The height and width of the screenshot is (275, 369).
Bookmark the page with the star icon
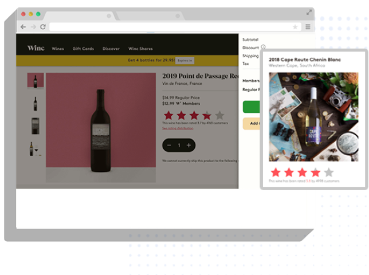coord(295,27)
